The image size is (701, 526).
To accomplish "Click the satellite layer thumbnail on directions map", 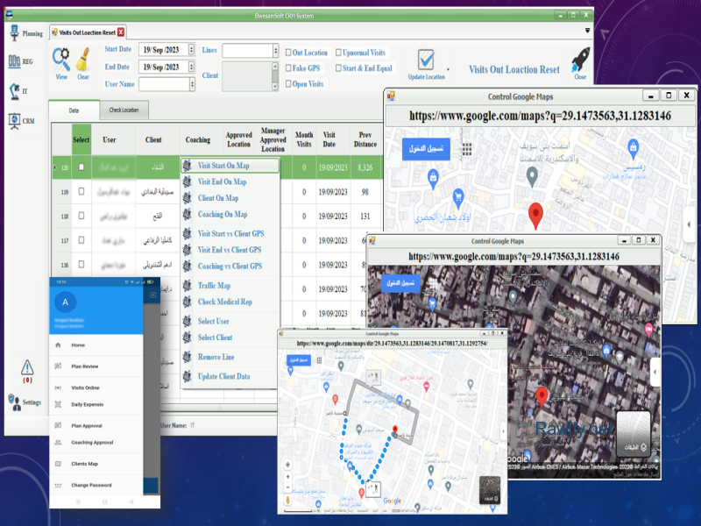I will (x=490, y=490).
